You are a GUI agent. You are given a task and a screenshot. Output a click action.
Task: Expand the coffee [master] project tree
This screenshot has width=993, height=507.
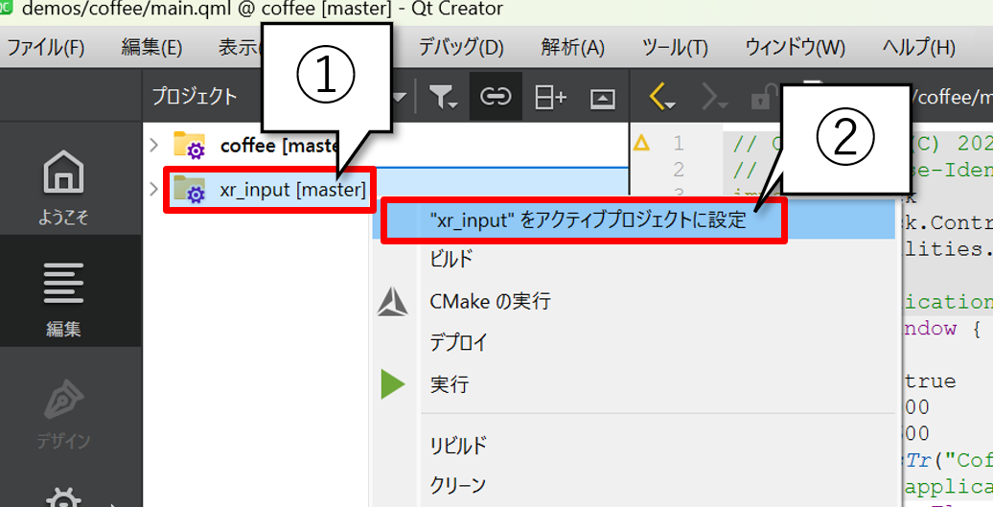[154, 145]
